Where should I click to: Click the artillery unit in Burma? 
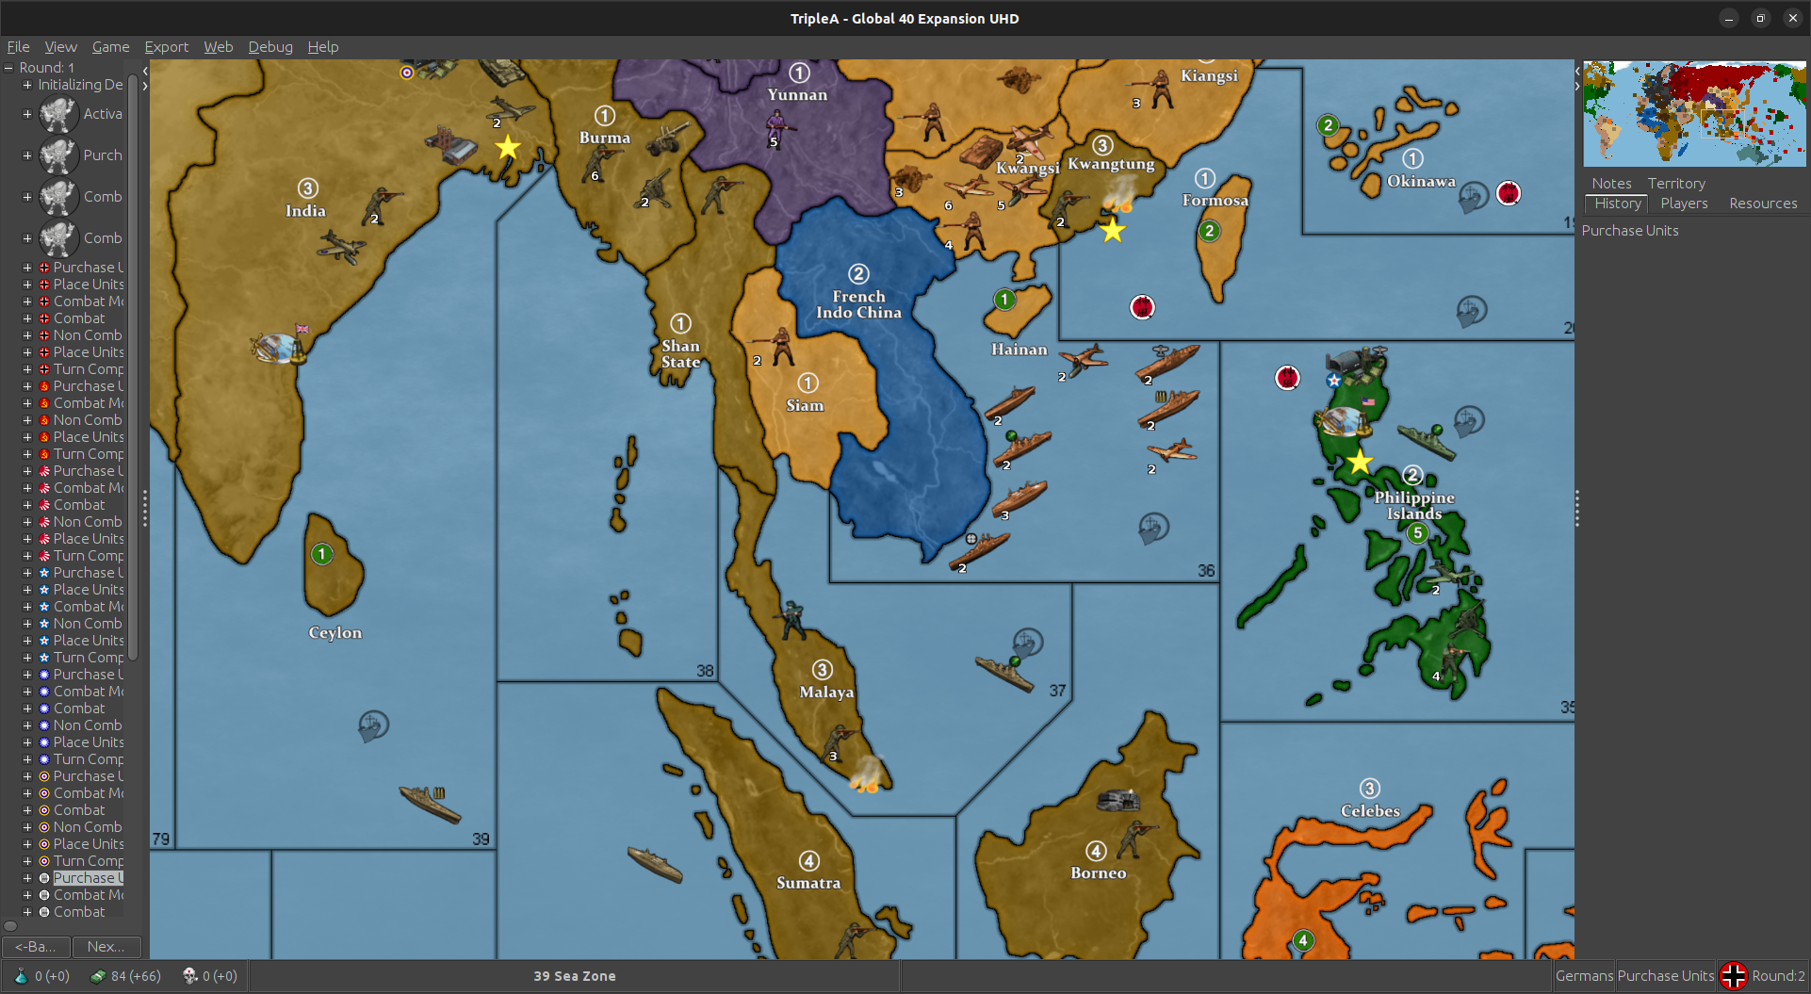668,139
